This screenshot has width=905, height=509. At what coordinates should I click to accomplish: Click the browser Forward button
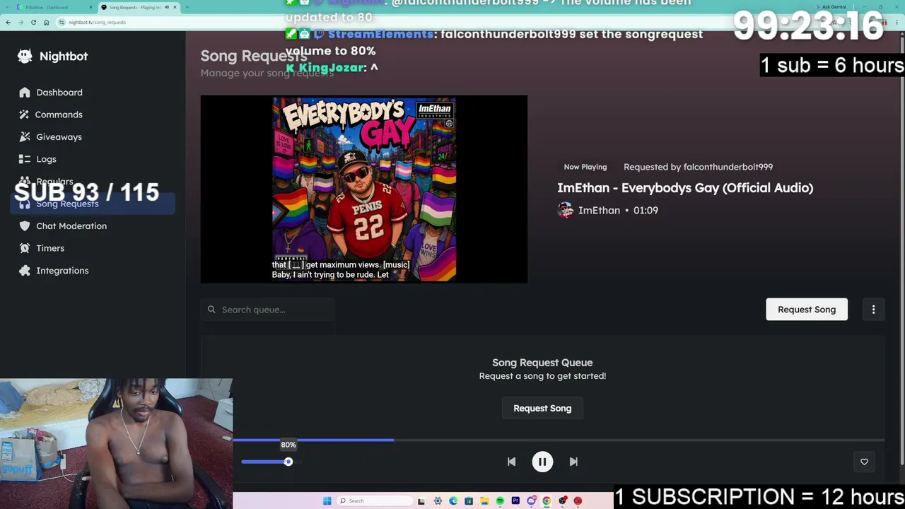point(21,23)
